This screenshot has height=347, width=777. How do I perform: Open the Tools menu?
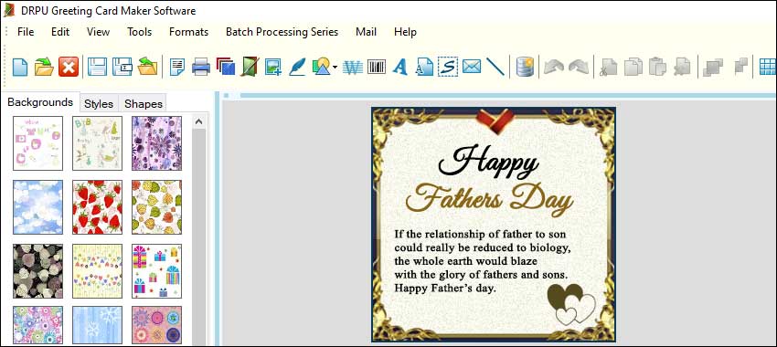tap(139, 32)
